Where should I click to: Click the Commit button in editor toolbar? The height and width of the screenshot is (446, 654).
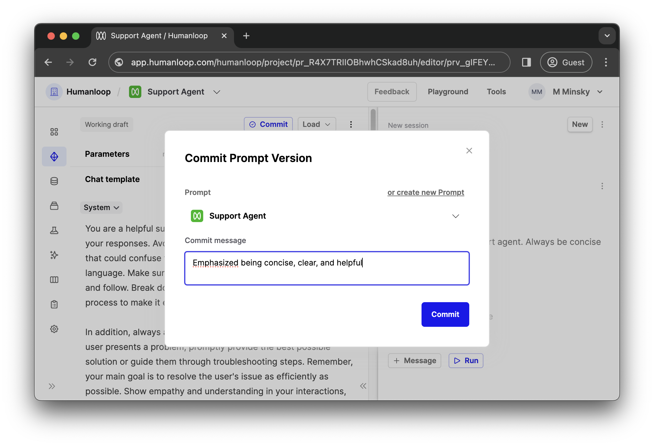(268, 124)
